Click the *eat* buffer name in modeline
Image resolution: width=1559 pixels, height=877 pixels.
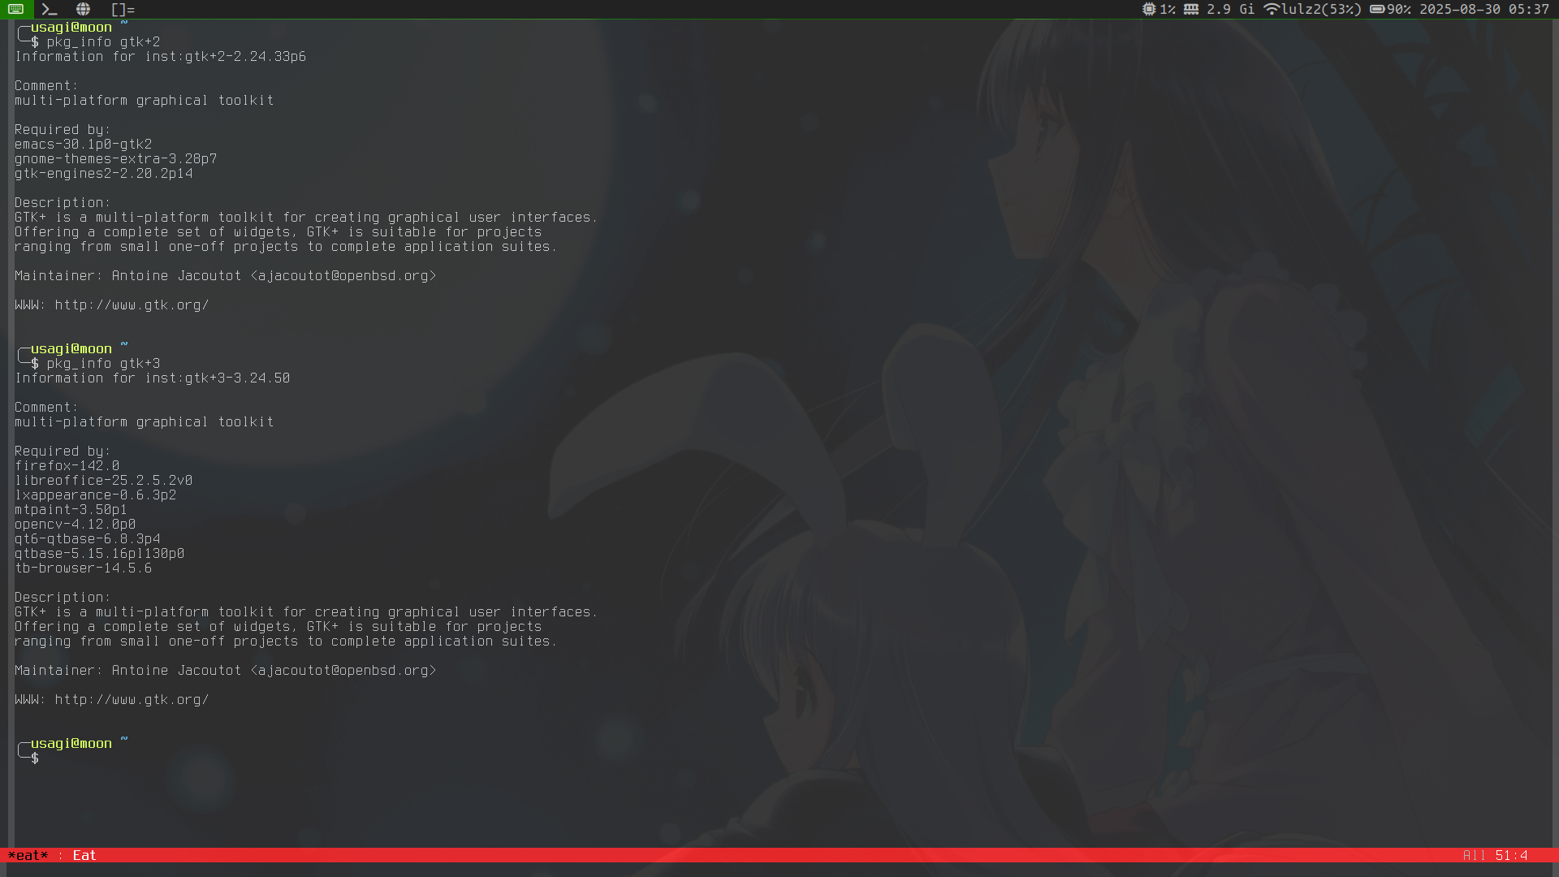click(28, 855)
